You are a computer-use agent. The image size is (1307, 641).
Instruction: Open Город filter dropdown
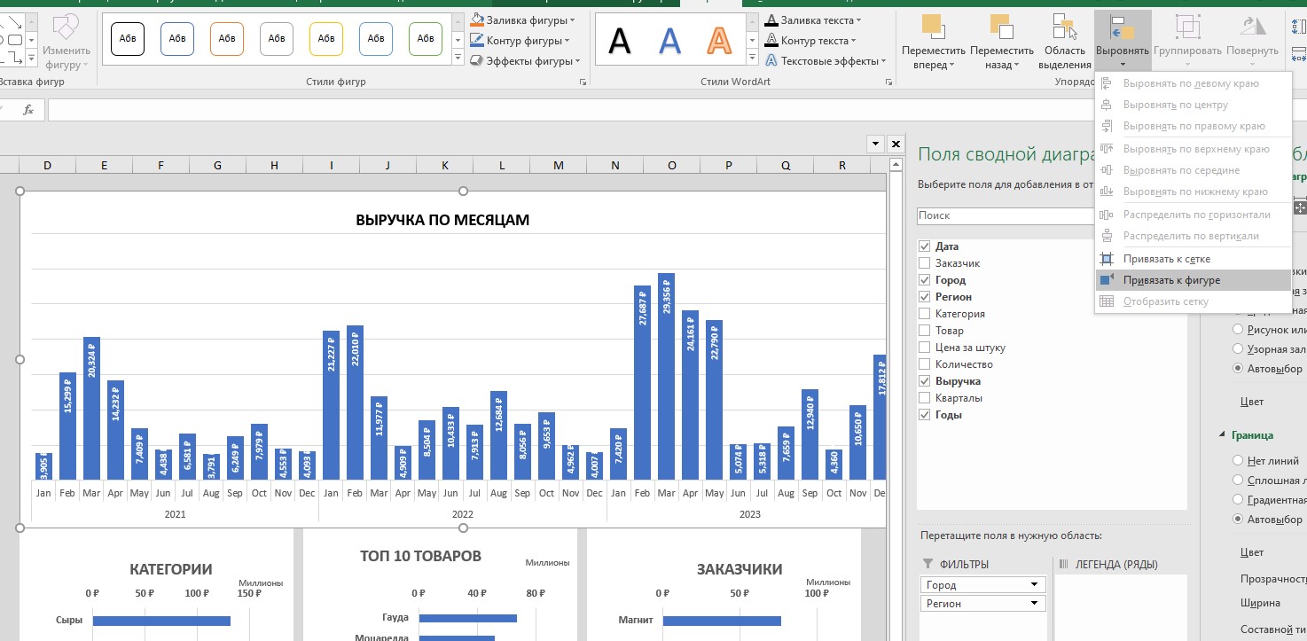pyautogui.click(x=1034, y=585)
